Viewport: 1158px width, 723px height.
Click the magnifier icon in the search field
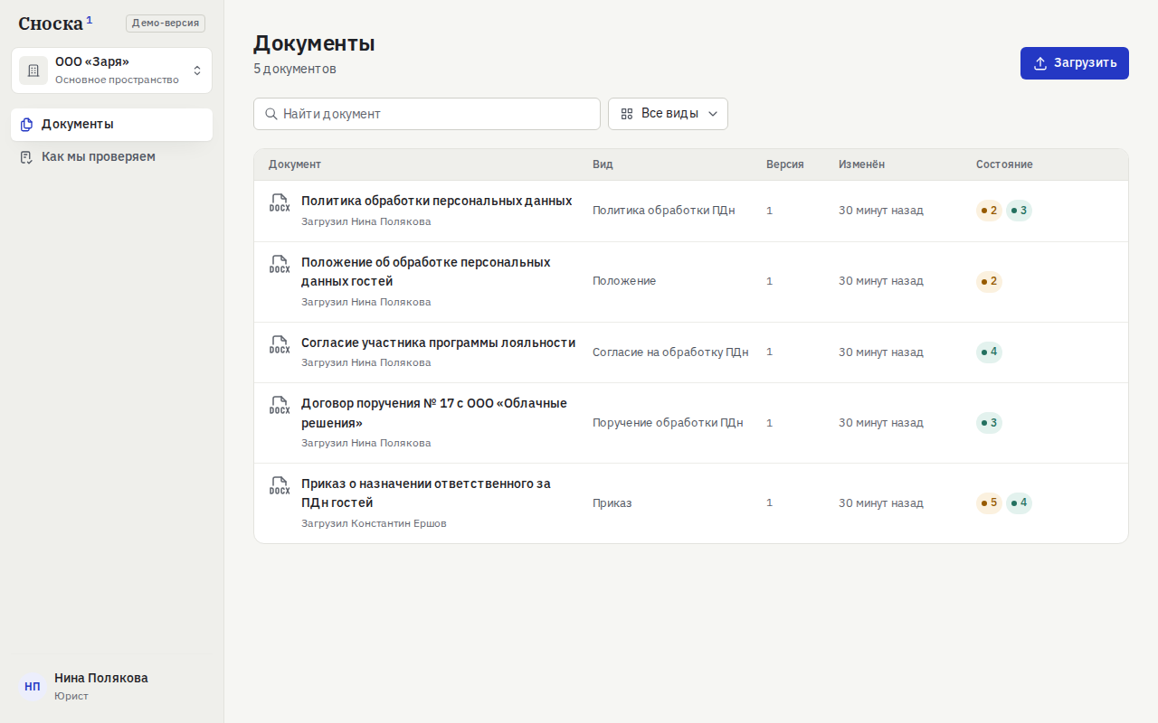271,114
